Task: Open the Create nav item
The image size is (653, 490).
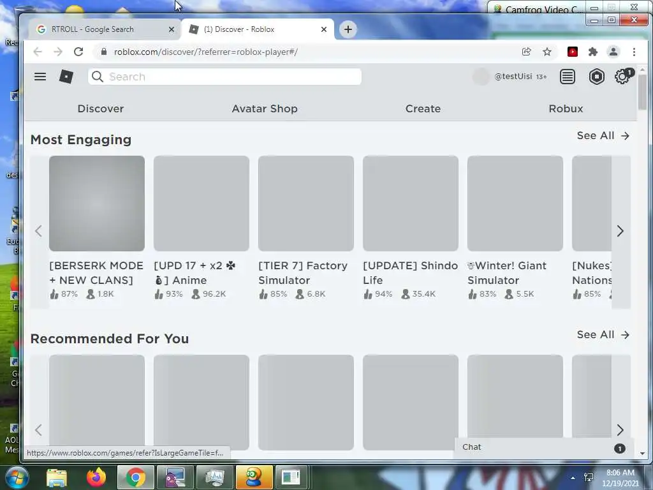Action: point(423,108)
